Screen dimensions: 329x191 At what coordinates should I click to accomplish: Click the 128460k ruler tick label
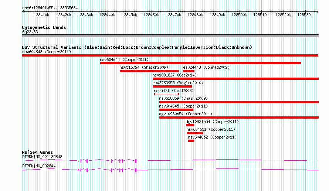coord(151,15)
